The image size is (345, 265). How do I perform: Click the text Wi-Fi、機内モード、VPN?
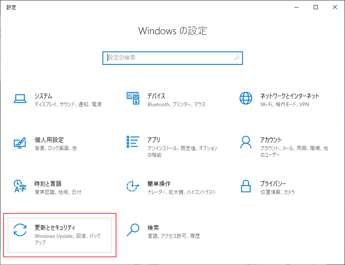[x=285, y=104]
